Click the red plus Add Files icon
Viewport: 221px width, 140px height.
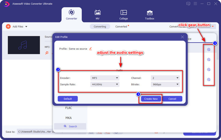(x=8, y=27)
